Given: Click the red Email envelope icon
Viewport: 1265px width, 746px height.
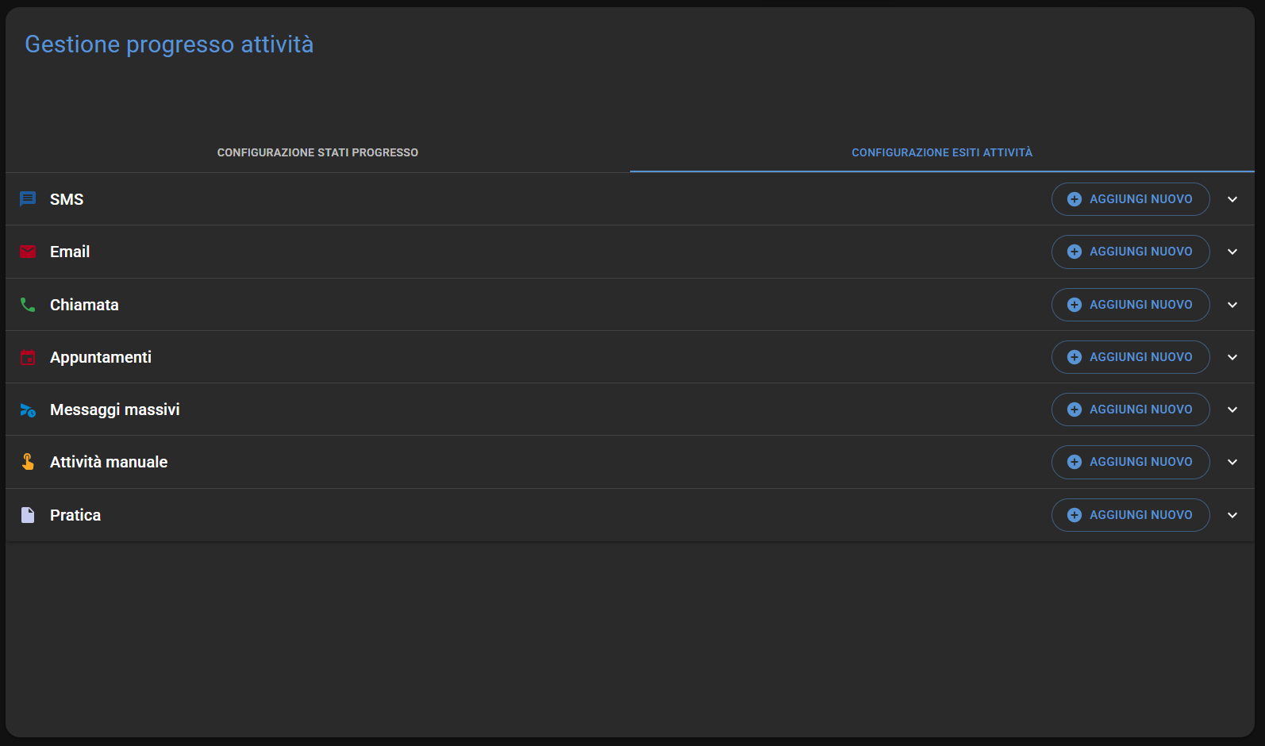Looking at the screenshot, I should [28, 252].
